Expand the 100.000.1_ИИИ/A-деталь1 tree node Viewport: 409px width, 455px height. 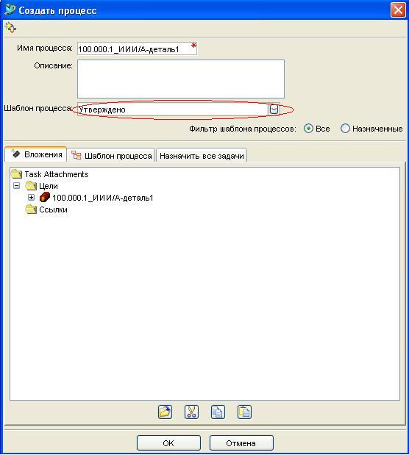[x=31, y=198]
